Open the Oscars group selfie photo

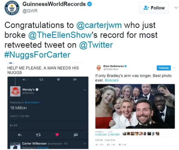(x=135, y=106)
